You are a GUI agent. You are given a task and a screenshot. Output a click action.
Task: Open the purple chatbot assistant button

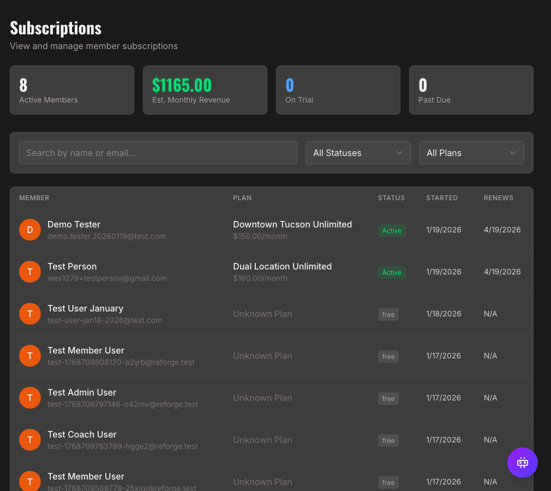[x=522, y=462]
